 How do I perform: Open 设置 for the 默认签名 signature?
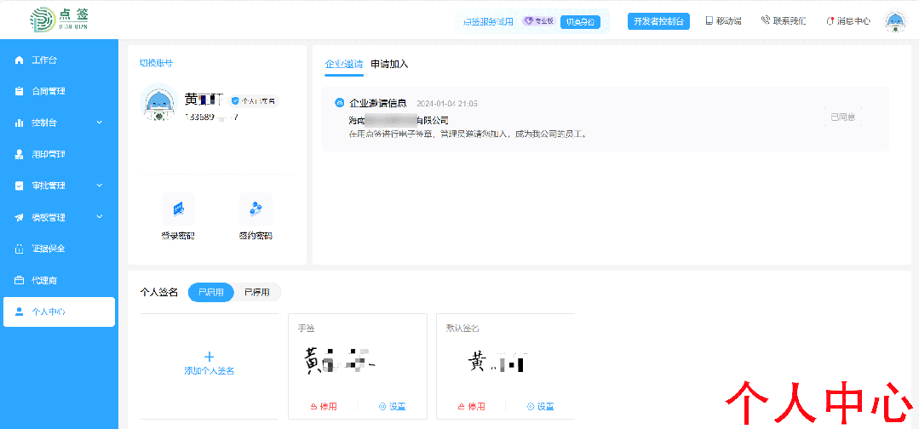click(540, 406)
